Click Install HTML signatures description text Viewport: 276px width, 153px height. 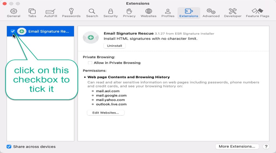tap(150, 38)
